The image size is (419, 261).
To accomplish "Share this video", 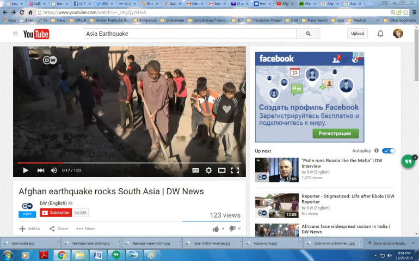I will tap(59, 228).
